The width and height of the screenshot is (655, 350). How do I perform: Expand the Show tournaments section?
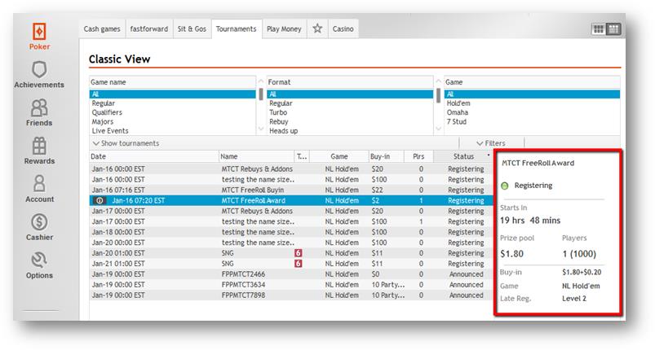coord(126,143)
